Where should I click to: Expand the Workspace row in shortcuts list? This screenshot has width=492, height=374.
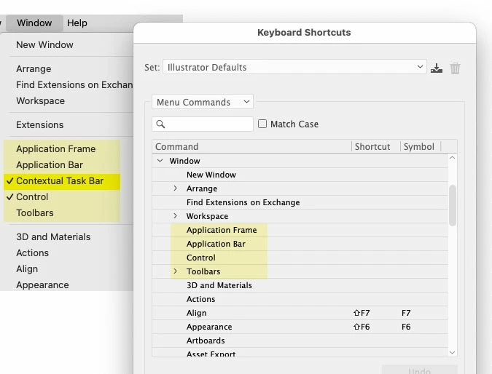pyautogui.click(x=176, y=216)
